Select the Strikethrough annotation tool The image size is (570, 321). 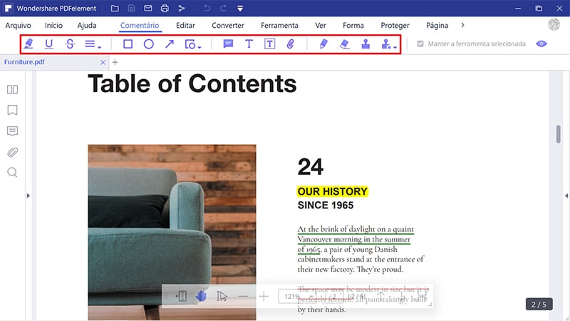coord(70,44)
